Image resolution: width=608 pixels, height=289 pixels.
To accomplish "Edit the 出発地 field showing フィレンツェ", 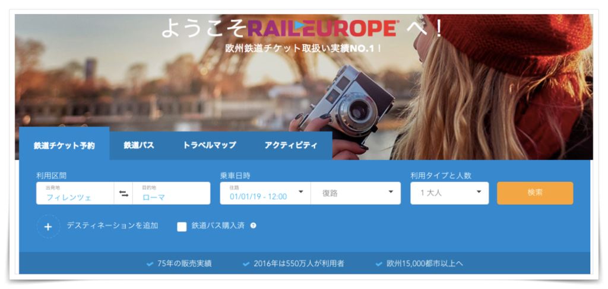I will coord(75,193).
